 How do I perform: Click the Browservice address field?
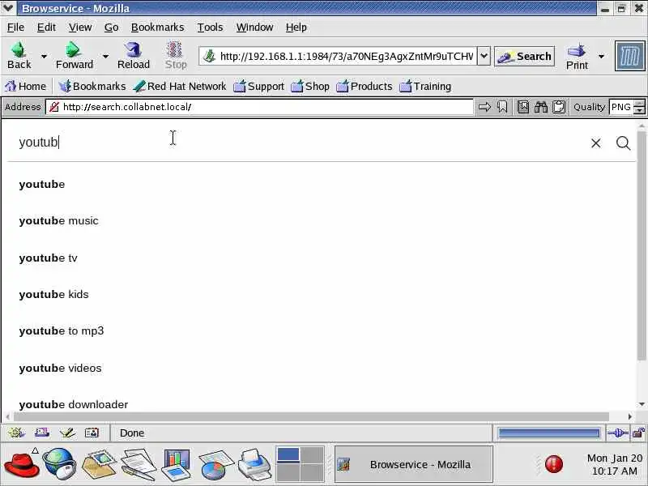click(x=259, y=107)
